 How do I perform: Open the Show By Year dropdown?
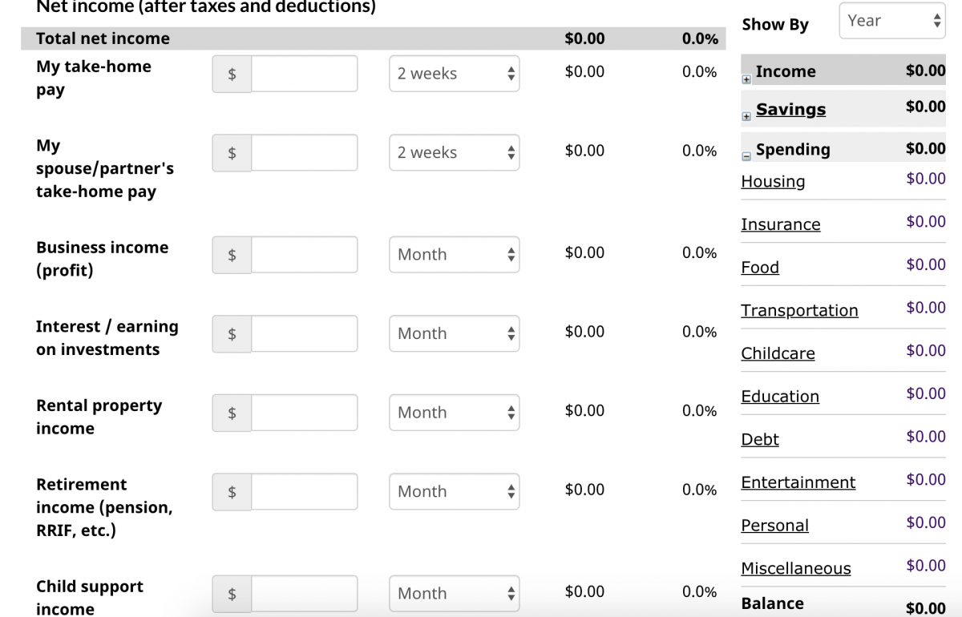(x=891, y=21)
